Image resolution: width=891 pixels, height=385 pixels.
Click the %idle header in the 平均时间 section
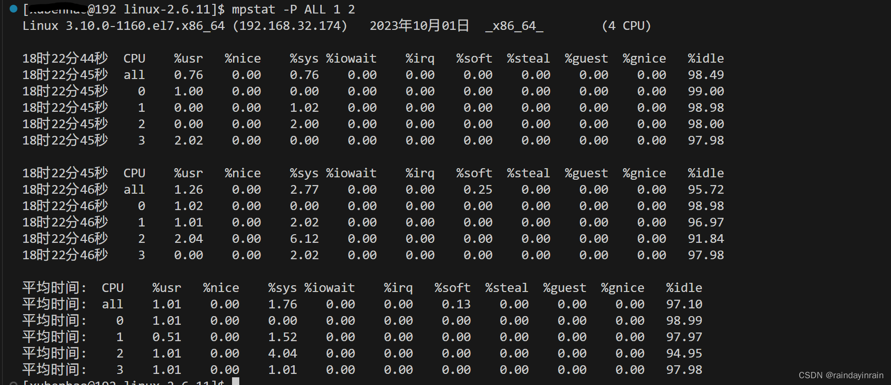[684, 288]
